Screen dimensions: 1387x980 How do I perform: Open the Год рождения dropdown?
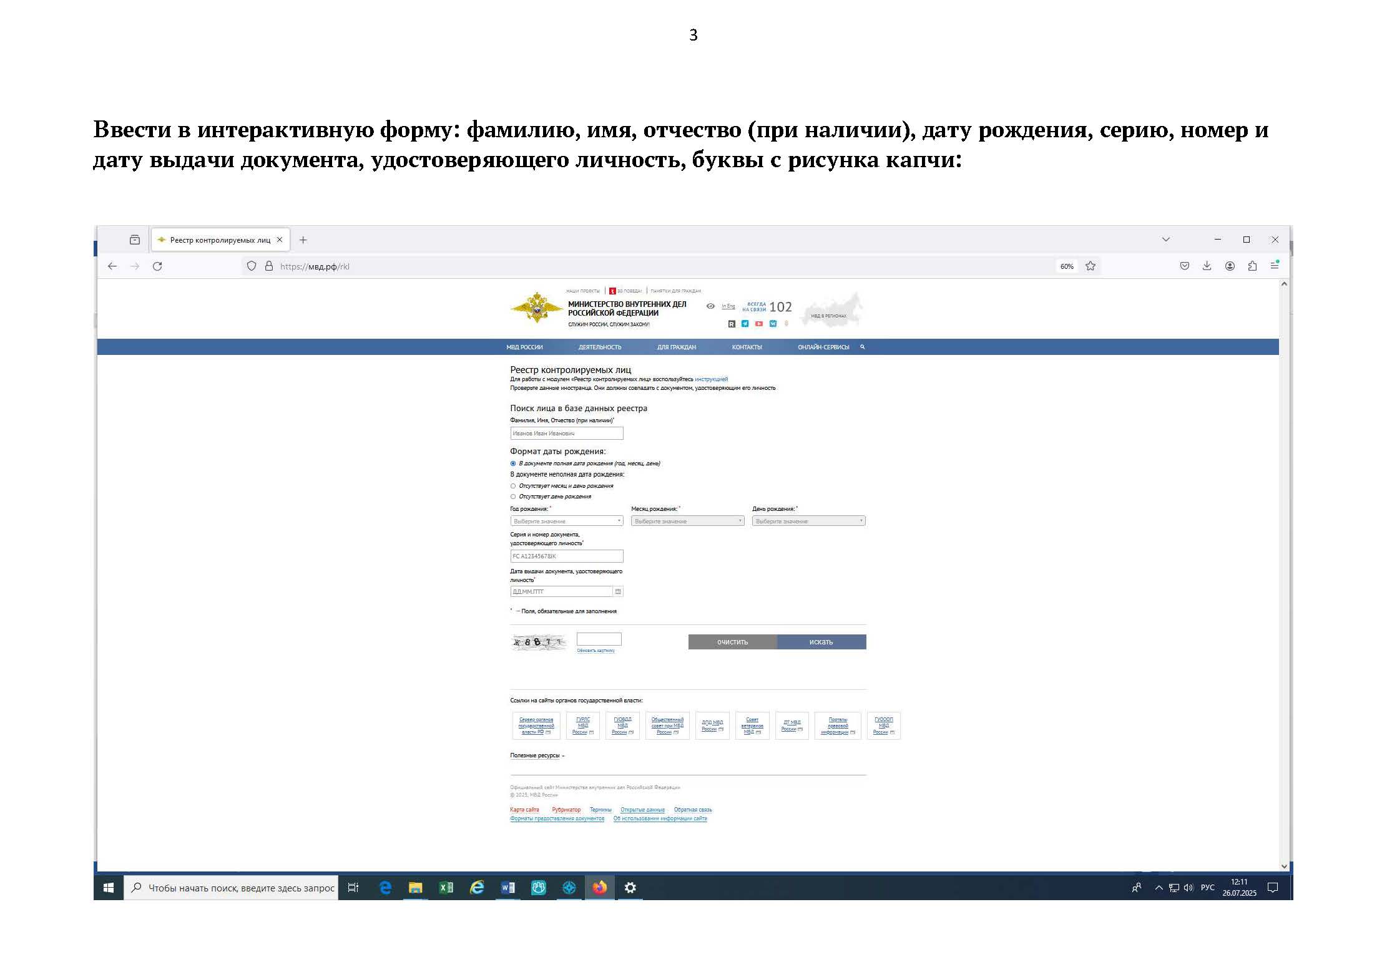click(x=566, y=521)
